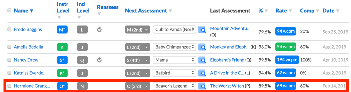Click reassess icon for Frodo Baggins
351x92 pixels.
[x=99, y=30]
